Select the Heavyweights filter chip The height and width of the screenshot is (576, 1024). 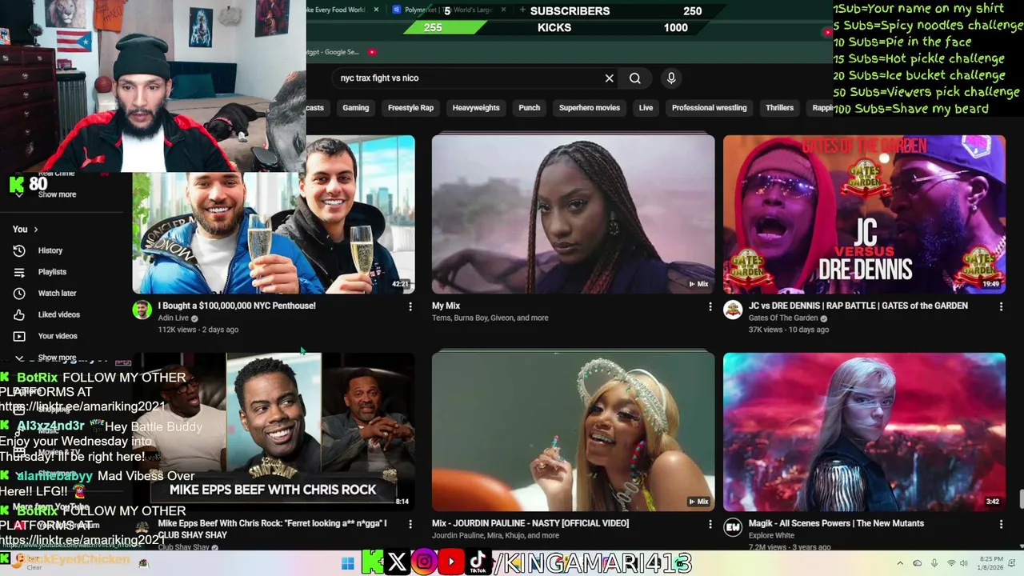(x=476, y=108)
